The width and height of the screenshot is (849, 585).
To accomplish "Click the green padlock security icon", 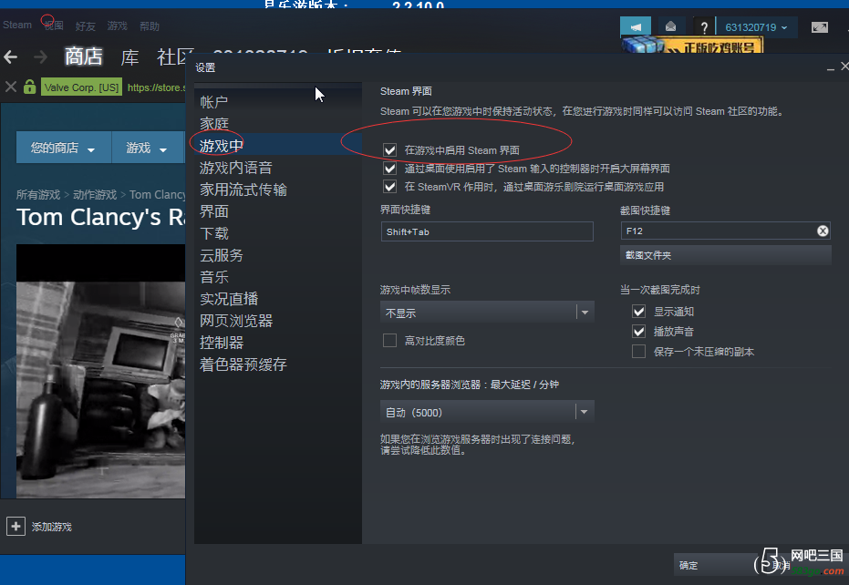I will [x=30, y=87].
